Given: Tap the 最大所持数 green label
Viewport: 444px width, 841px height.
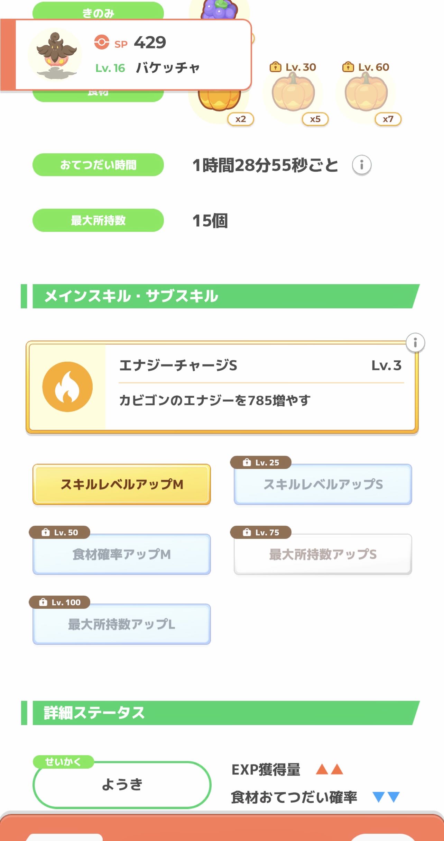Looking at the screenshot, I should pyautogui.click(x=98, y=220).
